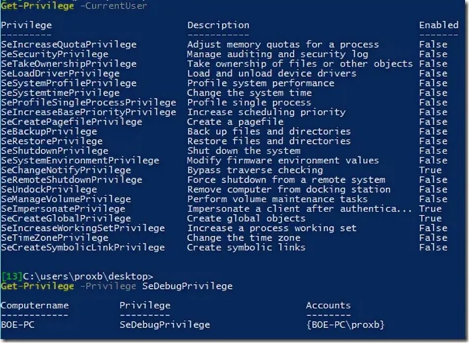Click SeTakeOwnershipPrivilege in the list
469x343 pixels.
pos(69,64)
